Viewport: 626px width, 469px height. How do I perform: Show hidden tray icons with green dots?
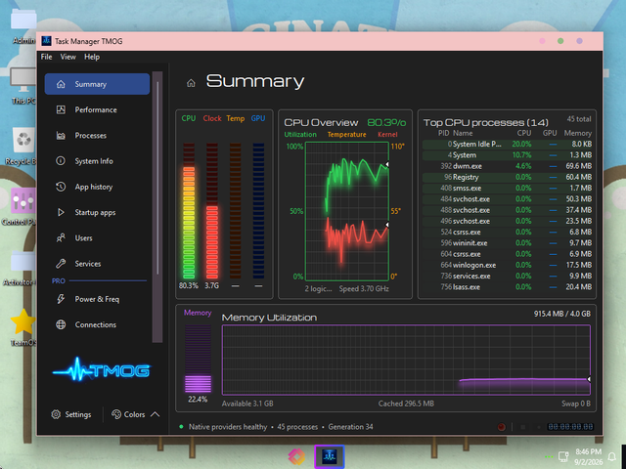549,456
